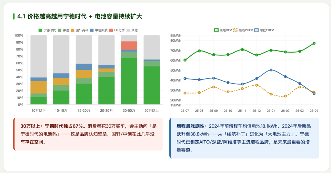Click the 10万以下 x-axis label
Viewport: 331px width, 173px height.
39,110
